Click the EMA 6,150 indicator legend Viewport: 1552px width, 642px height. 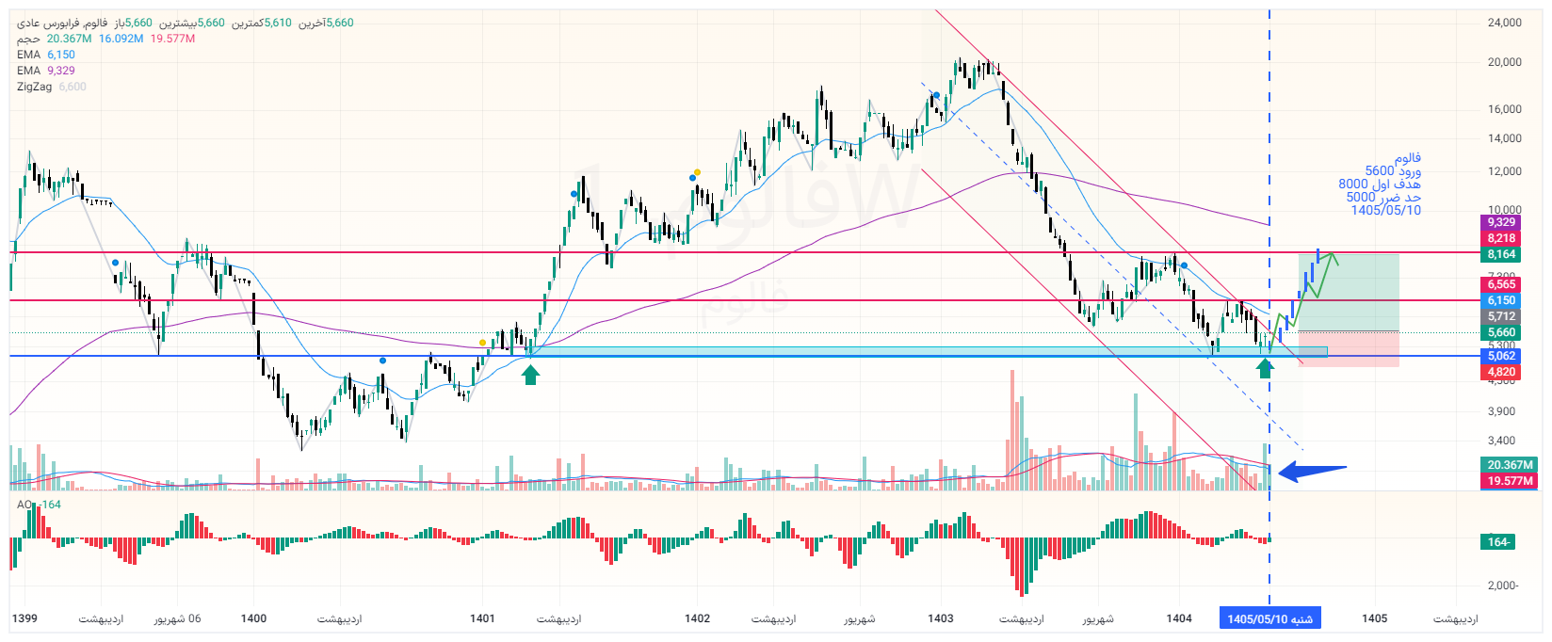(x=45, y=55)
